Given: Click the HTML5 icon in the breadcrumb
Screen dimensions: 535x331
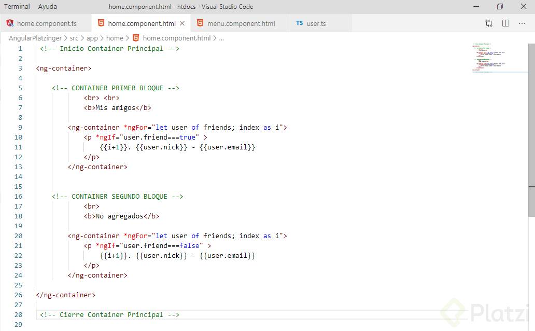Looking at the screenshot, I should (x=136, y=38).
